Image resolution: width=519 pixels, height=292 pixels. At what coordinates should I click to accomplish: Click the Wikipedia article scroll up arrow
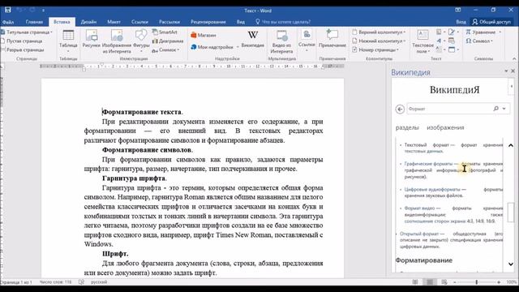pos(511,145)
